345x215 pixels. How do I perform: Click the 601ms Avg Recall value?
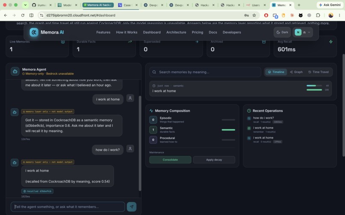[286, 49]
